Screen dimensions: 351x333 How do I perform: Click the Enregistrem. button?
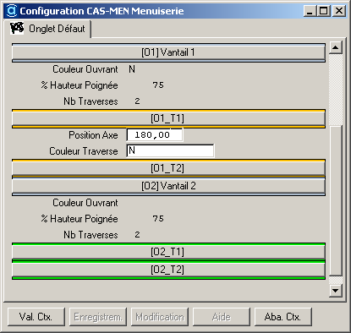pos(98,317)
